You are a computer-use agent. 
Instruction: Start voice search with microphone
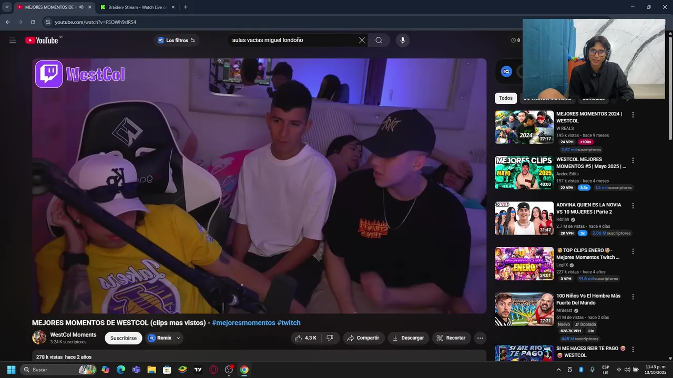(x=403, y=40)
